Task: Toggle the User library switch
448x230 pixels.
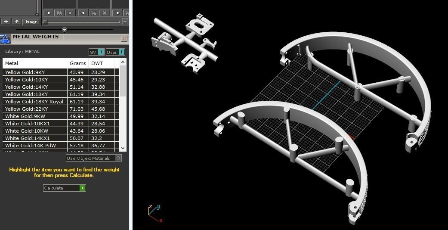Action: (115, 52)
